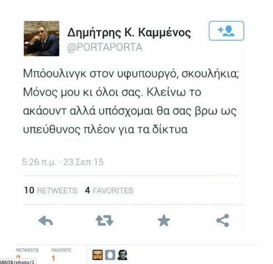Open the Δημήτρης Κ. Καμμένος profile name
This screenshot has width=273, height=264.
tap(129, 33)
